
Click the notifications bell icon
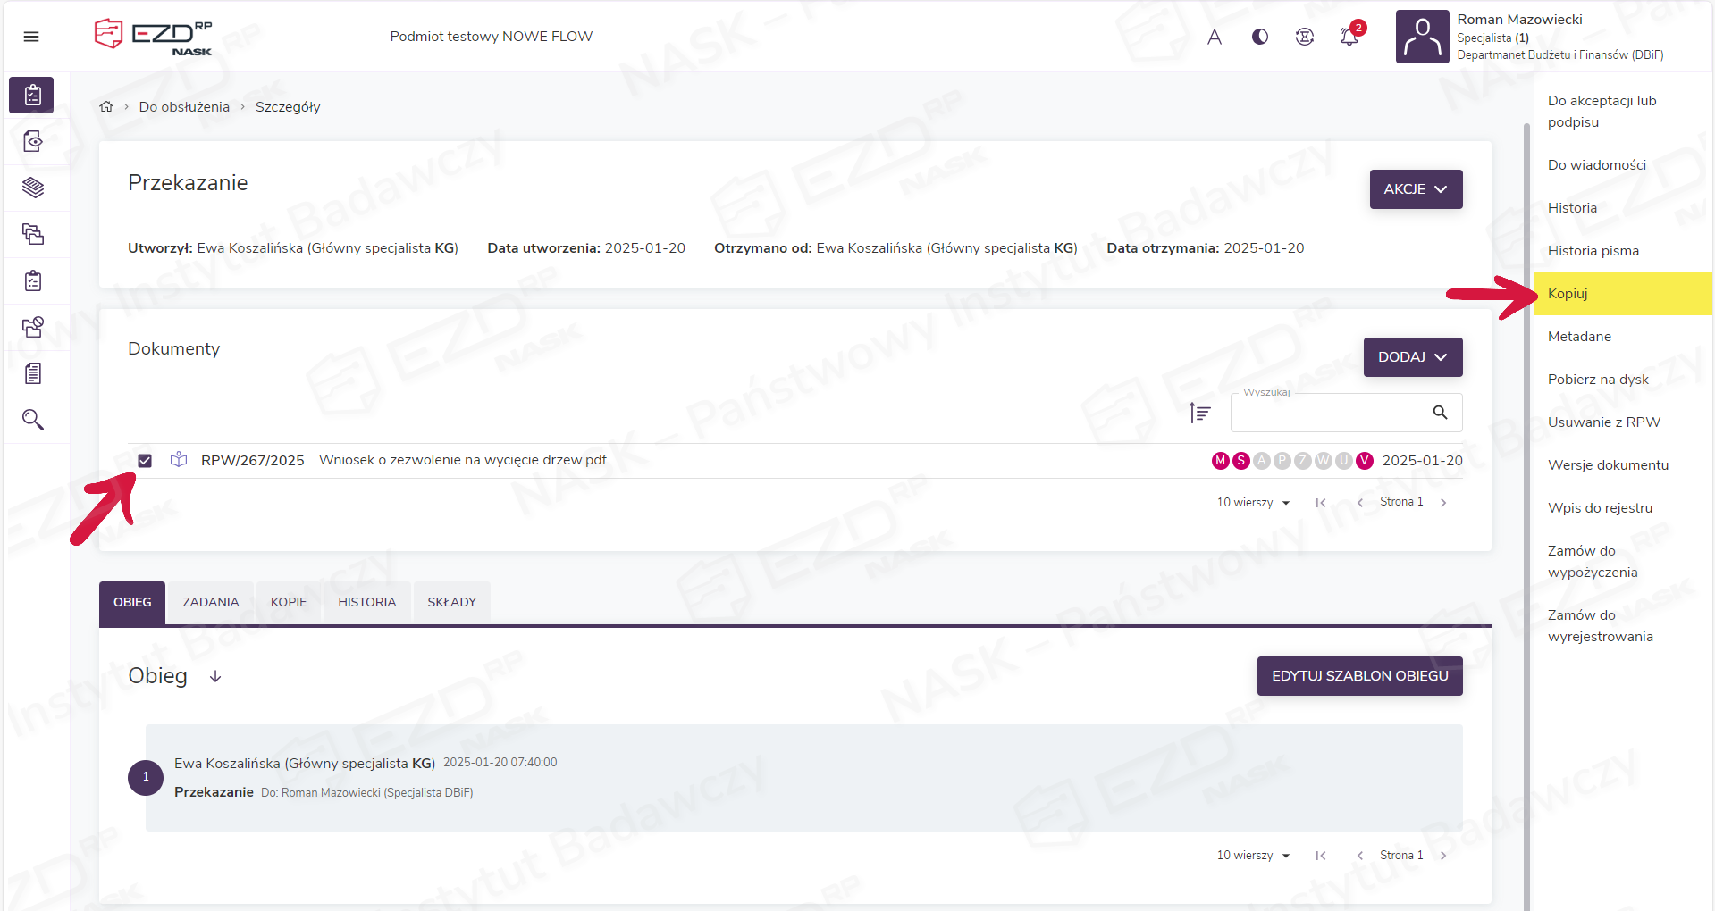(x=1349, y=37)
